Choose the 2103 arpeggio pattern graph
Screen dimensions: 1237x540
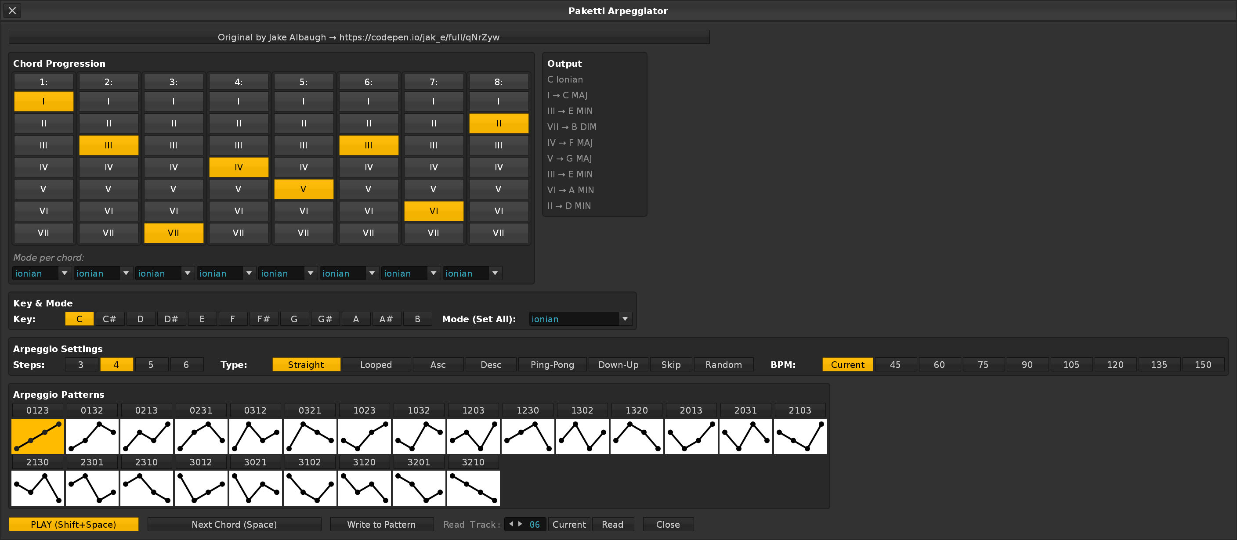point(800,436)
